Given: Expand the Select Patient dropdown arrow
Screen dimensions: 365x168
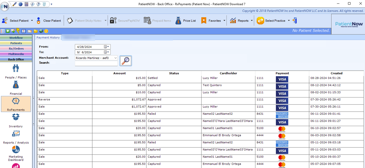Looking at the screenshot, I should point(32,20).
